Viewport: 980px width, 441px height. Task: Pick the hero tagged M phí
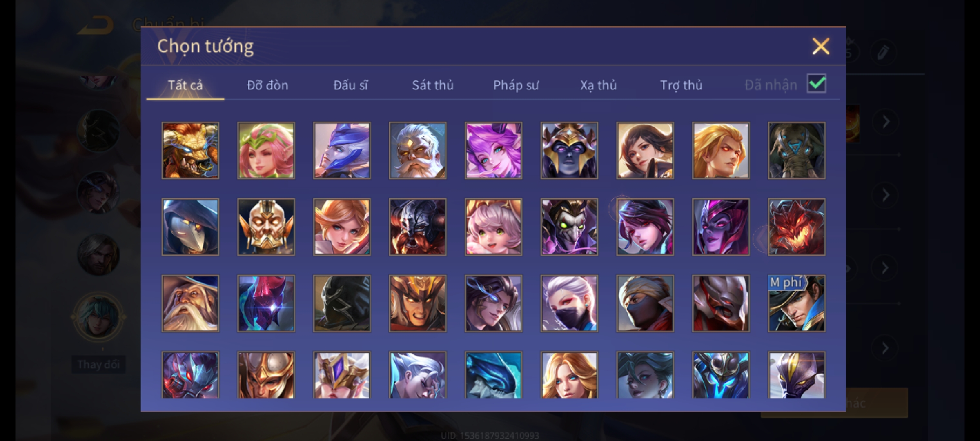[x=796, y=303]
